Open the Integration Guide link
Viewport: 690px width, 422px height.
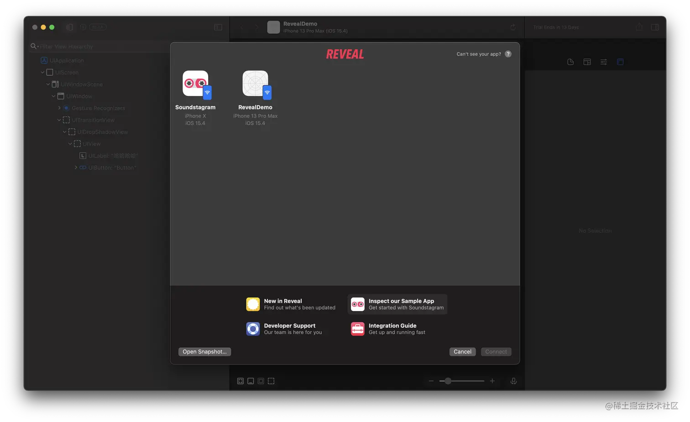[389, 329]
